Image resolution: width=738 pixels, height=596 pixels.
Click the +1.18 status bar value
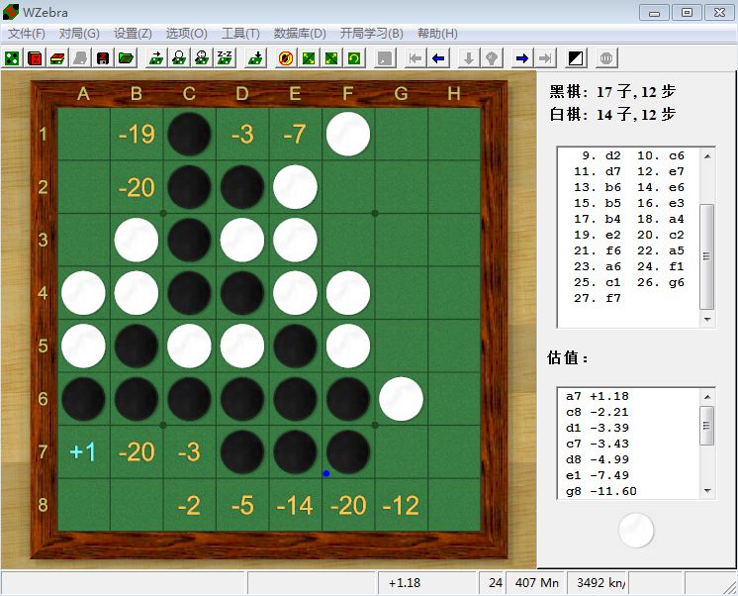[405, 583]
